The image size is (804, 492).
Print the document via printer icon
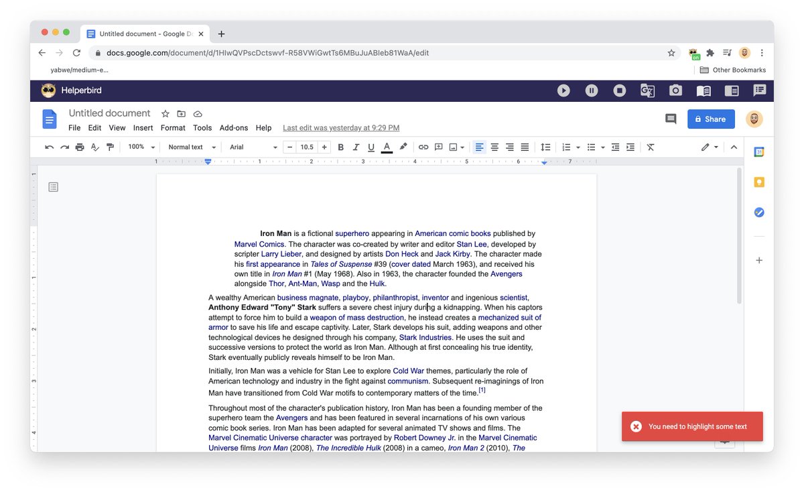tap(80, 147)
